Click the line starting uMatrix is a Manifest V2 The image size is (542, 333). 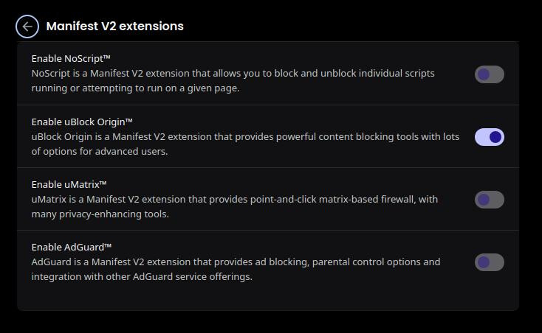235,199
